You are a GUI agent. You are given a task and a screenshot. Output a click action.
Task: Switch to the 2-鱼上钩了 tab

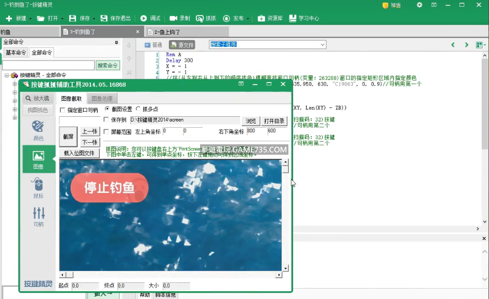(187, 32)
